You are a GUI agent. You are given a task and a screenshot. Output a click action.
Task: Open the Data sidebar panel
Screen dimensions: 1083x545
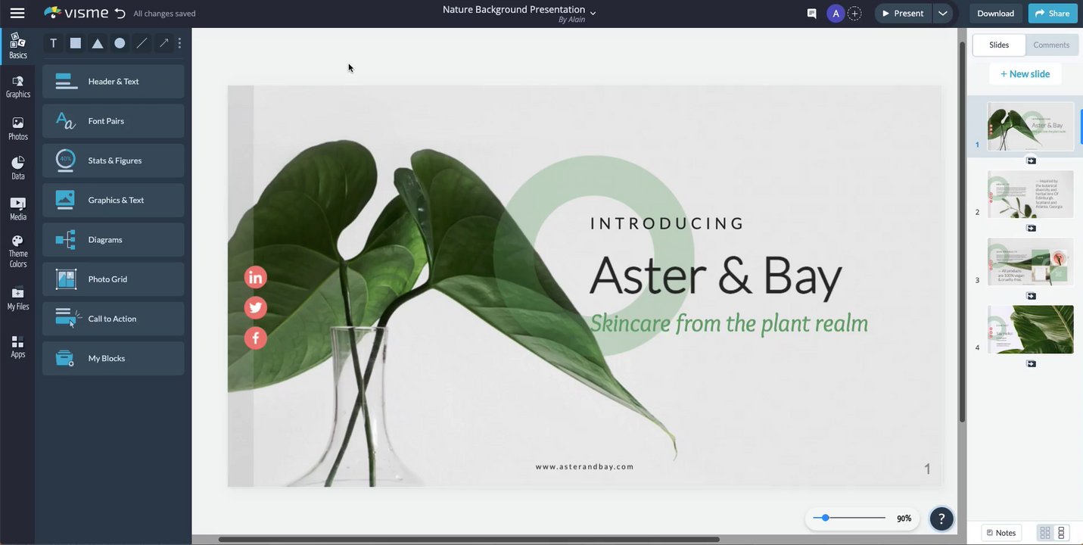[17, 168]
